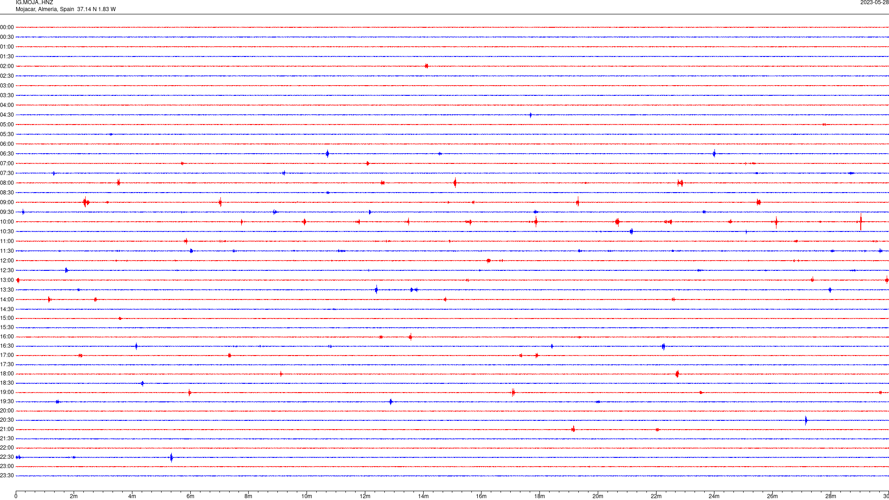Screen dimensions: 889x500
Task: Click the 09:00 time label
Action: click(7, 202)
